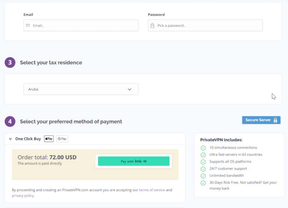The image size is (288, 208).
Task: Click the Pick a password field
Action: coord(205,26)
